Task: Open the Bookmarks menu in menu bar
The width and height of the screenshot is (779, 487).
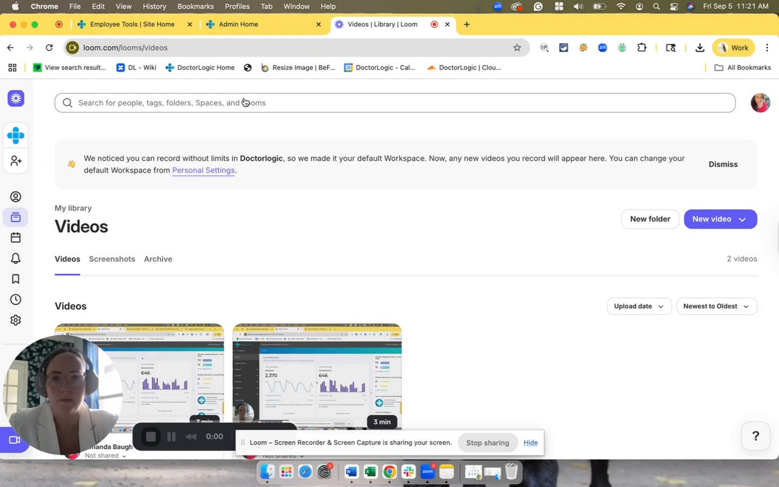Action: 195,6
